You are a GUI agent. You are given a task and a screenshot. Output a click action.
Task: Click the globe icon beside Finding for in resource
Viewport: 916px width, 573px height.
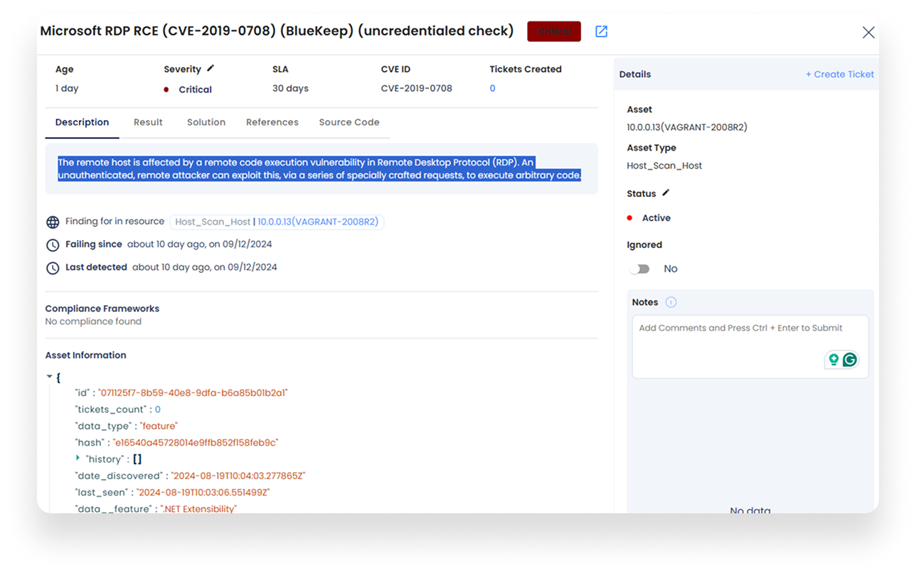click(x=52, y=221)
